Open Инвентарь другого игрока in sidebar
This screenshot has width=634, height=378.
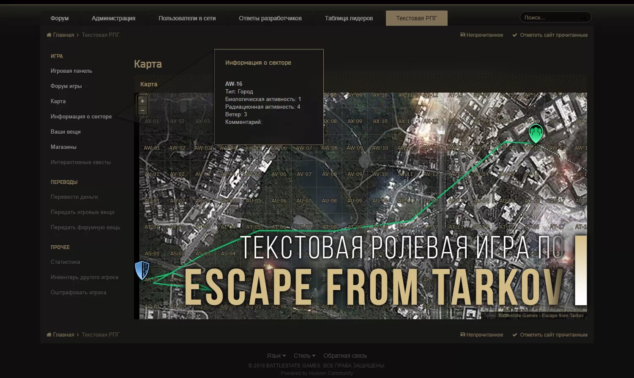85,277
